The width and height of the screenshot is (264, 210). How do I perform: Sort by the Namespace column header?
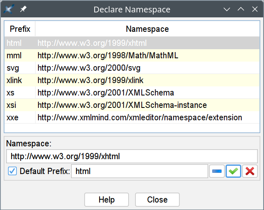[x=147, y=29]
